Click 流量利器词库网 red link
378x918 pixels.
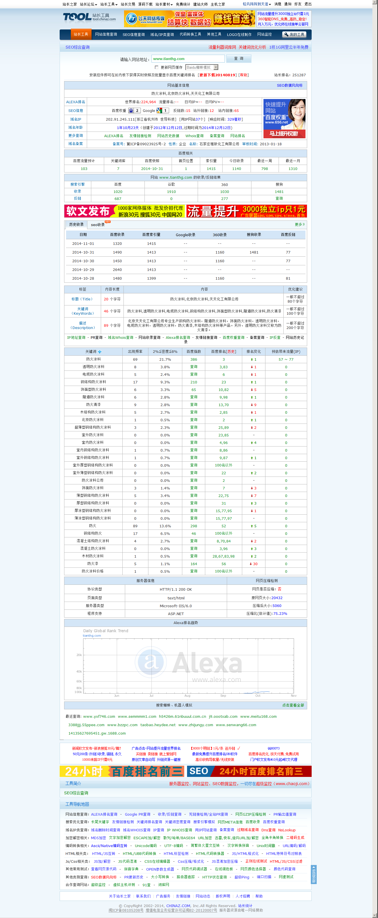(x=222, y=47)
